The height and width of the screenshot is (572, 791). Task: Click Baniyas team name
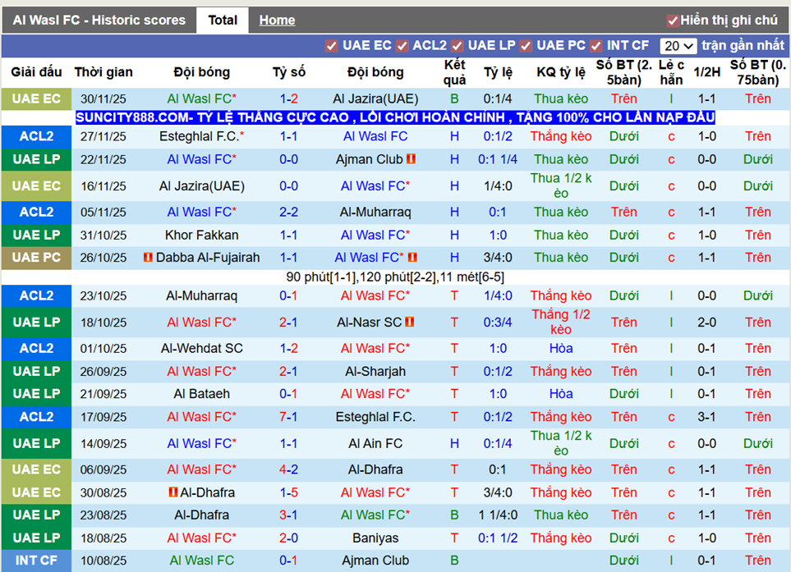pyautogui.click(x=375, y=538)
